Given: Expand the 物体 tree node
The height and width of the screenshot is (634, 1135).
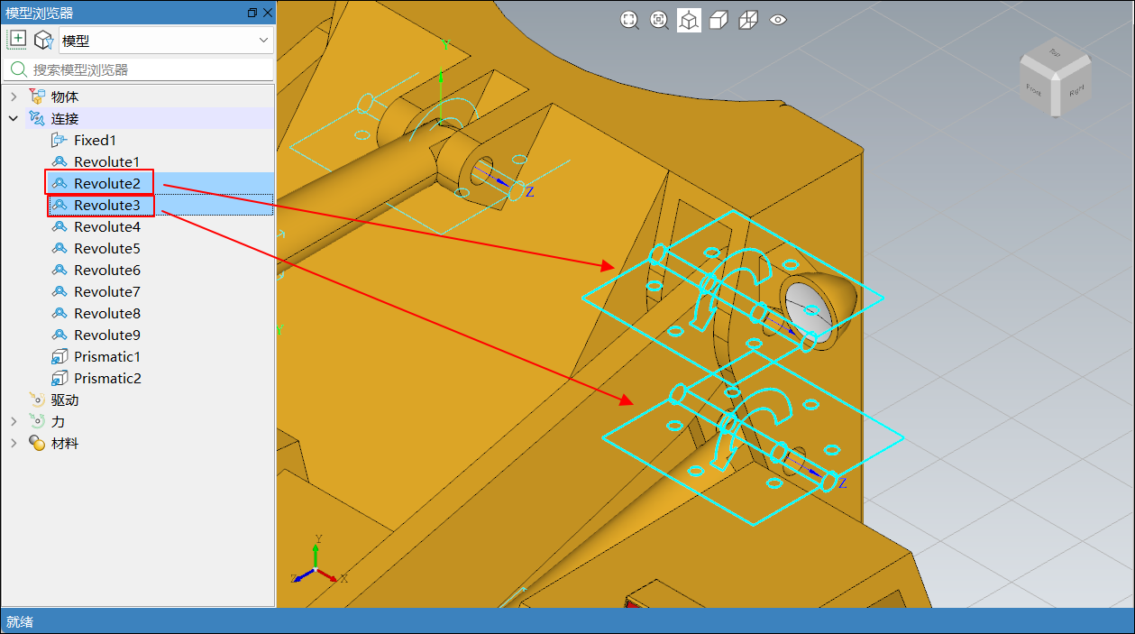Looking at the screenshot, I should [14, 96].
